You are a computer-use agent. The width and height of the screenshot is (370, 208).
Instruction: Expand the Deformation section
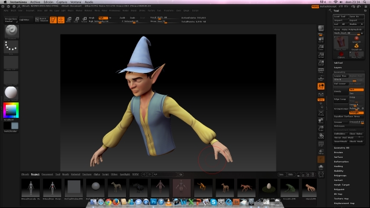pyautogui.click(x=341, y=162)
